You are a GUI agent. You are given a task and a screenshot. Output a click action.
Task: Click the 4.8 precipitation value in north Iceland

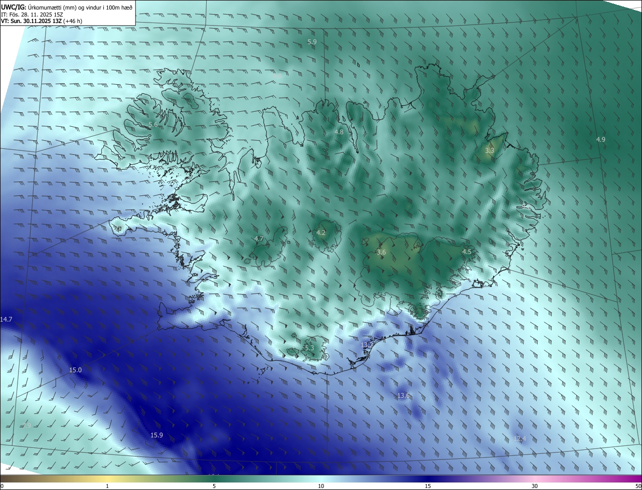tap(339, 132)
